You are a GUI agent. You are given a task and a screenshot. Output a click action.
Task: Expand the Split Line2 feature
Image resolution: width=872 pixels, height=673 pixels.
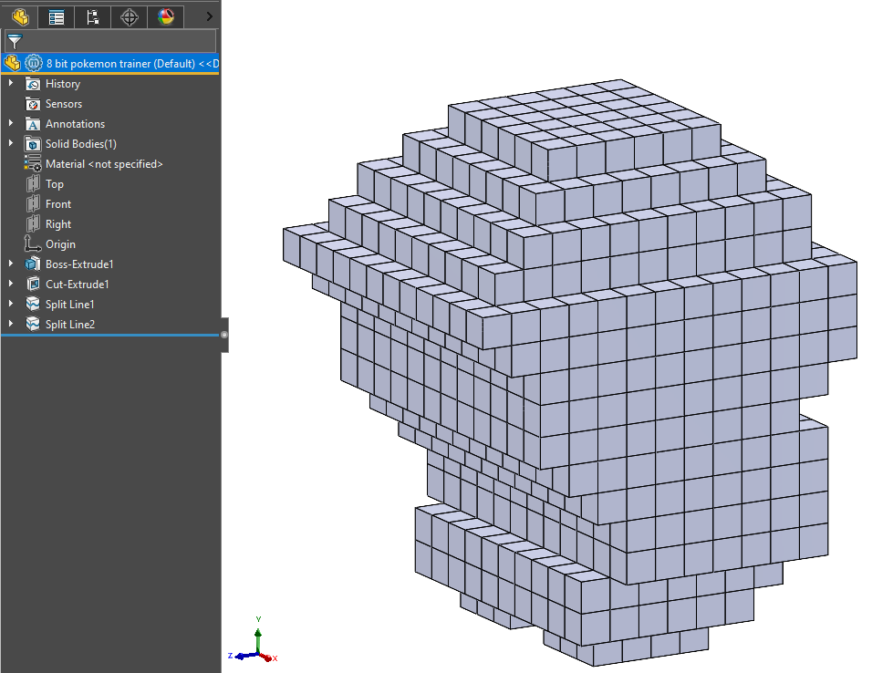(11, 323)
